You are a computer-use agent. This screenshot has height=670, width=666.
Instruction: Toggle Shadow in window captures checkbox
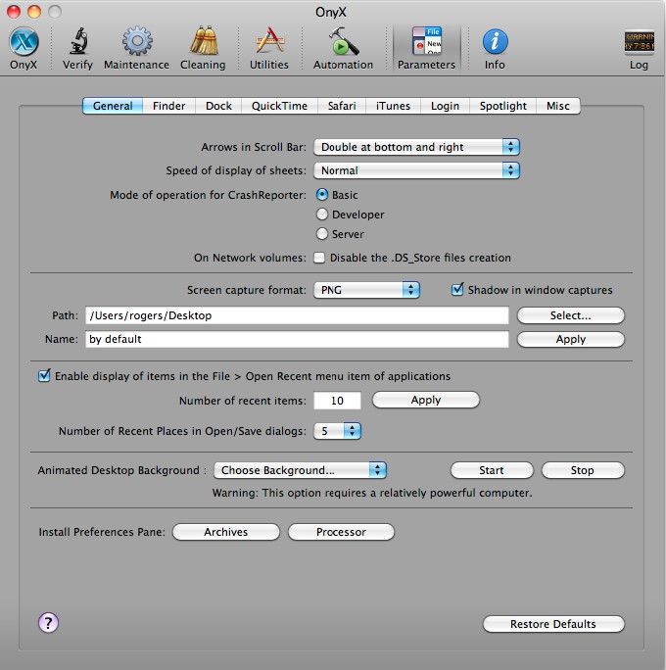tap(457, 290)
